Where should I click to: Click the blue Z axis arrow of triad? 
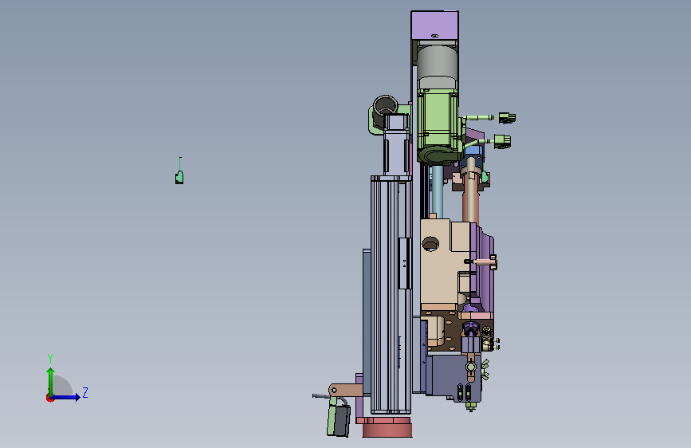click(66, 397)
